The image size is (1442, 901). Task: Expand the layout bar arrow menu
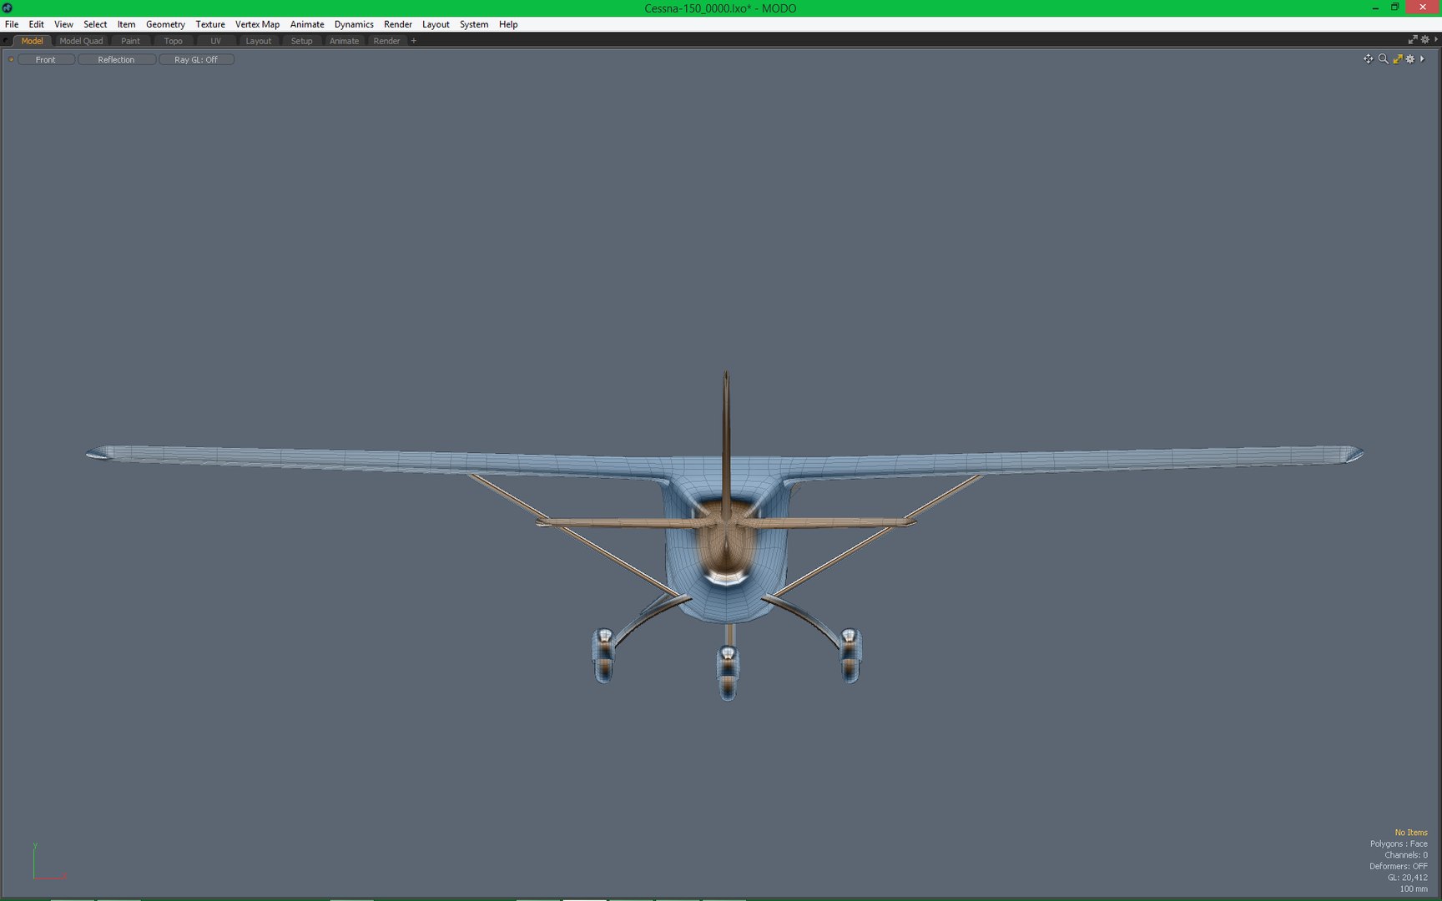(x=1435, y=39)
